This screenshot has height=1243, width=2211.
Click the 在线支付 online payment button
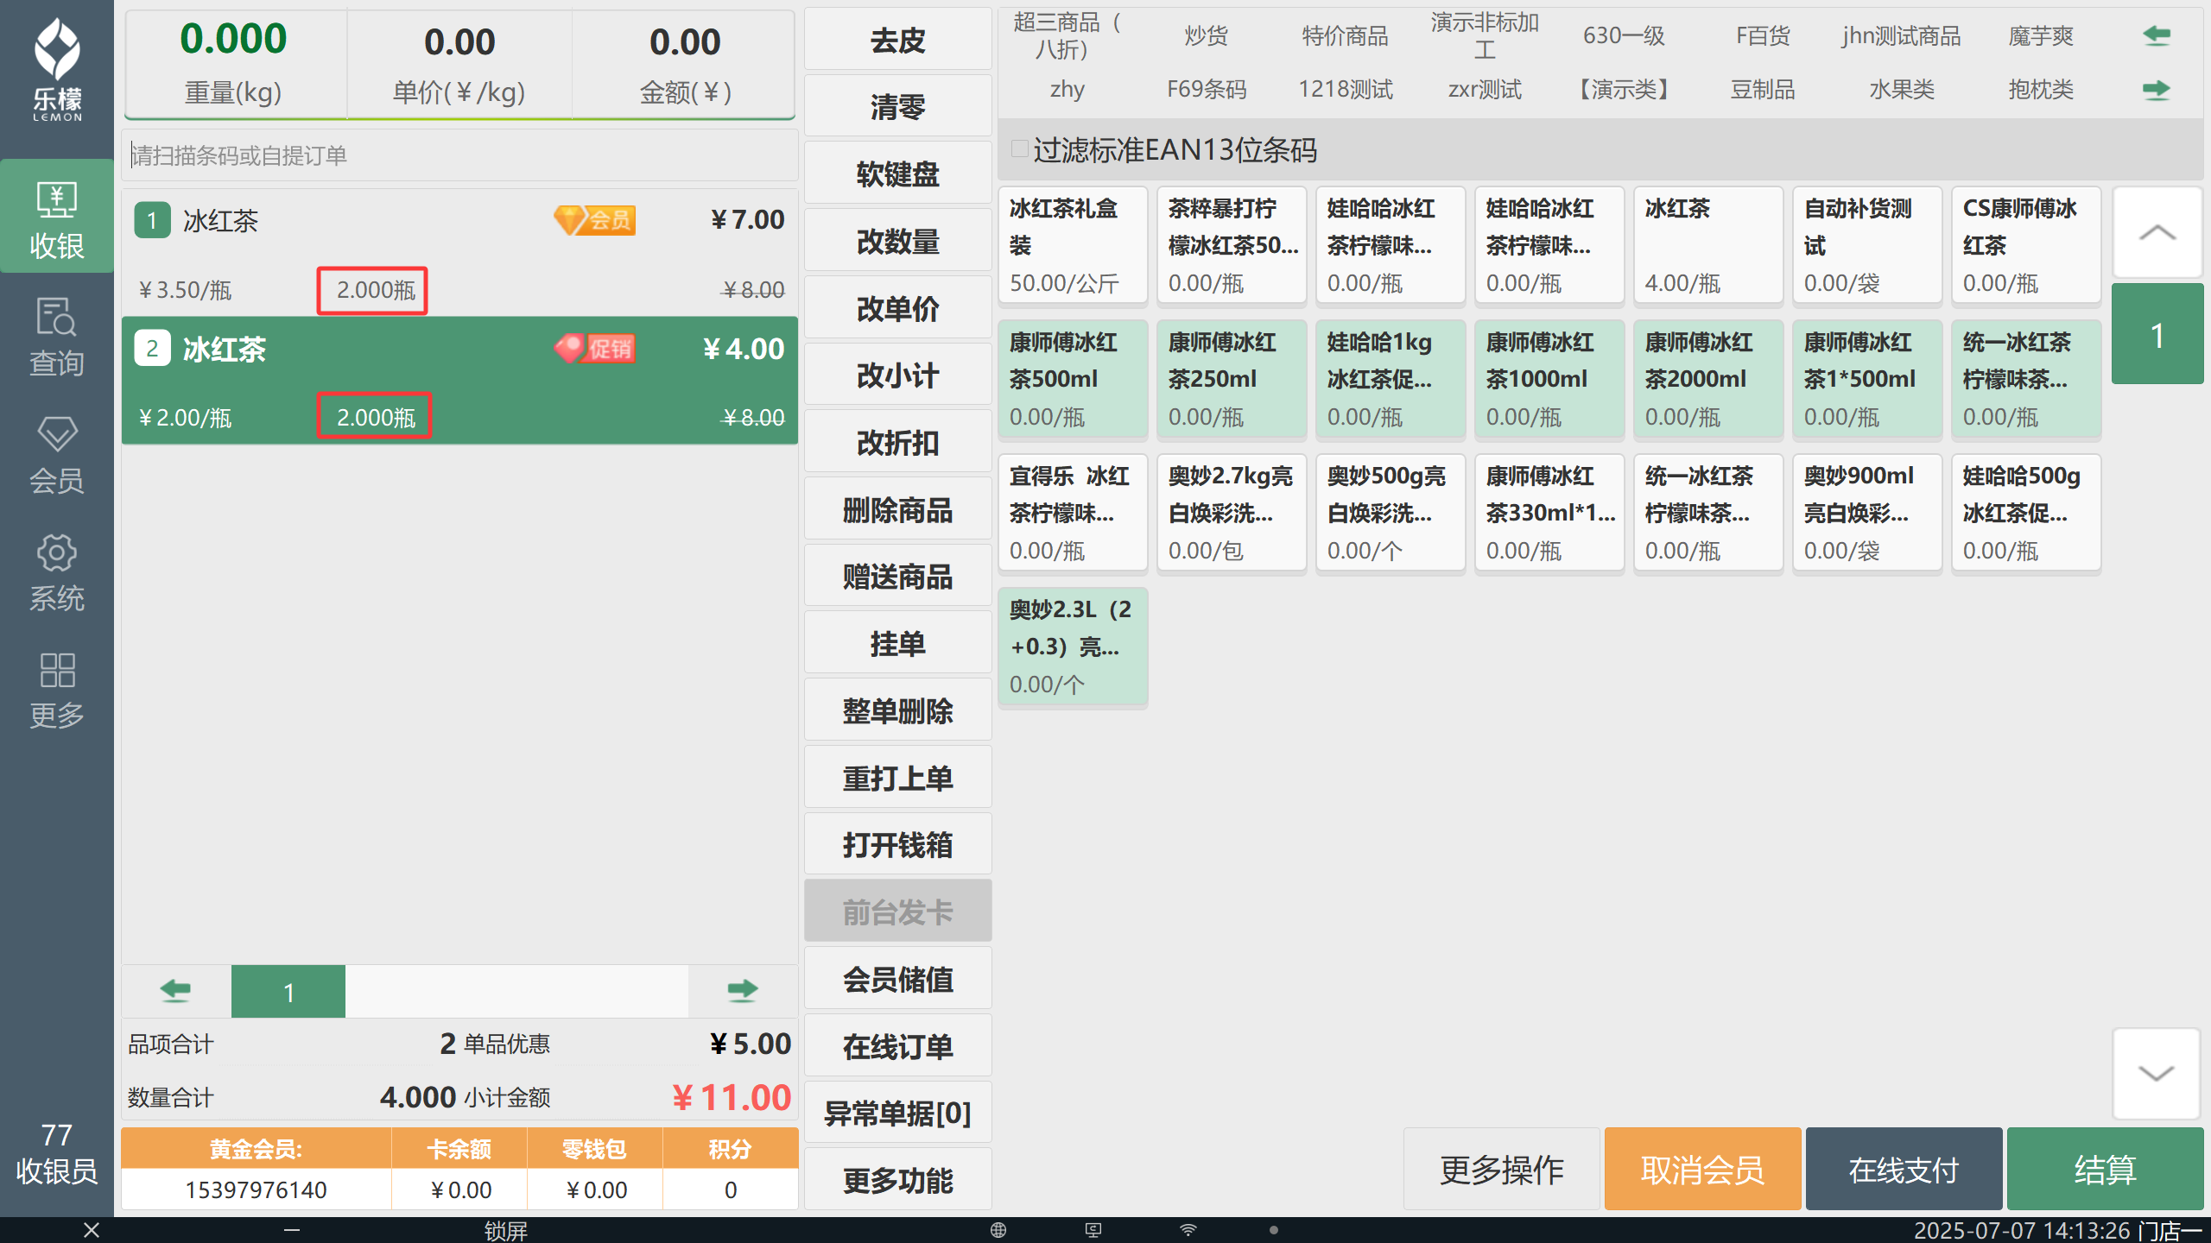[1904, 1169]
